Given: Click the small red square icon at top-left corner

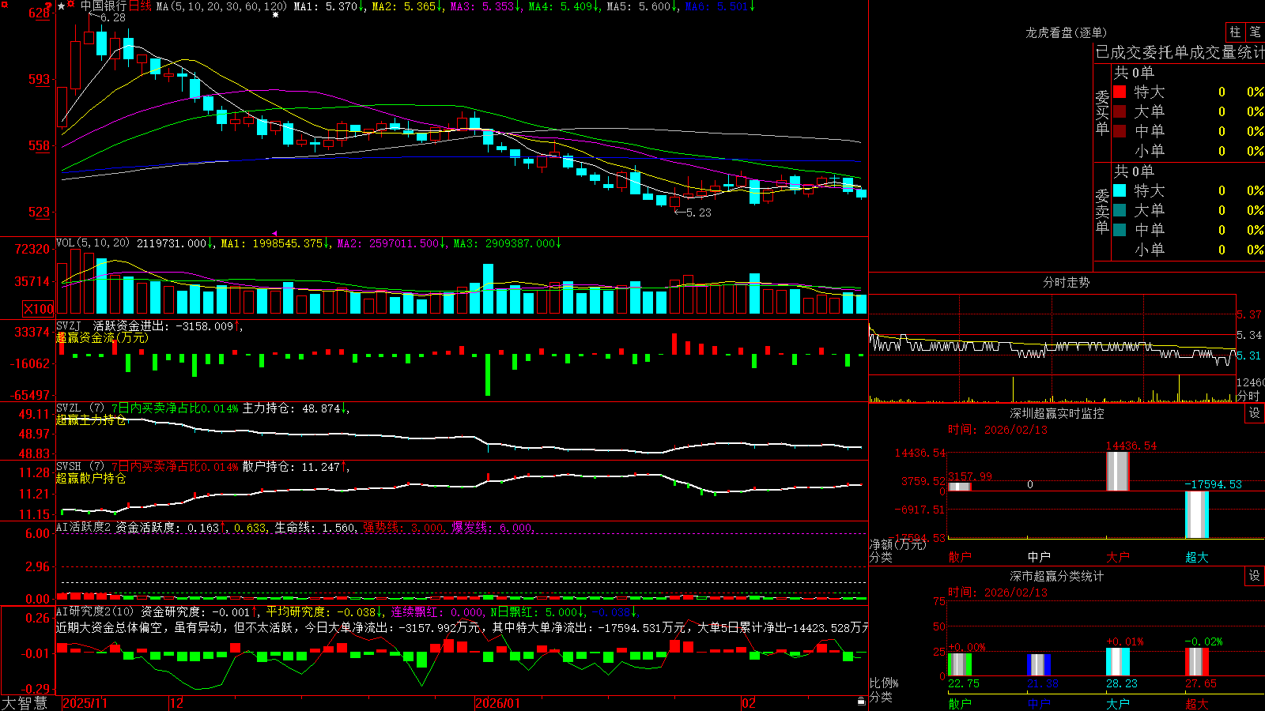Looking at the screenshot, I should [x=5, y=5].
